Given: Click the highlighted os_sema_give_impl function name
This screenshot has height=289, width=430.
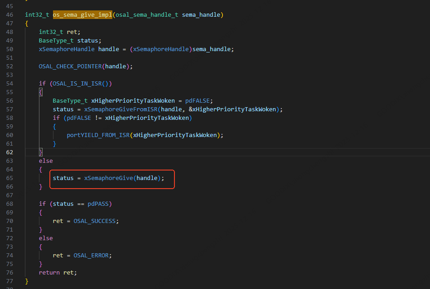Looking at the screenshot, I should (82, 15).
